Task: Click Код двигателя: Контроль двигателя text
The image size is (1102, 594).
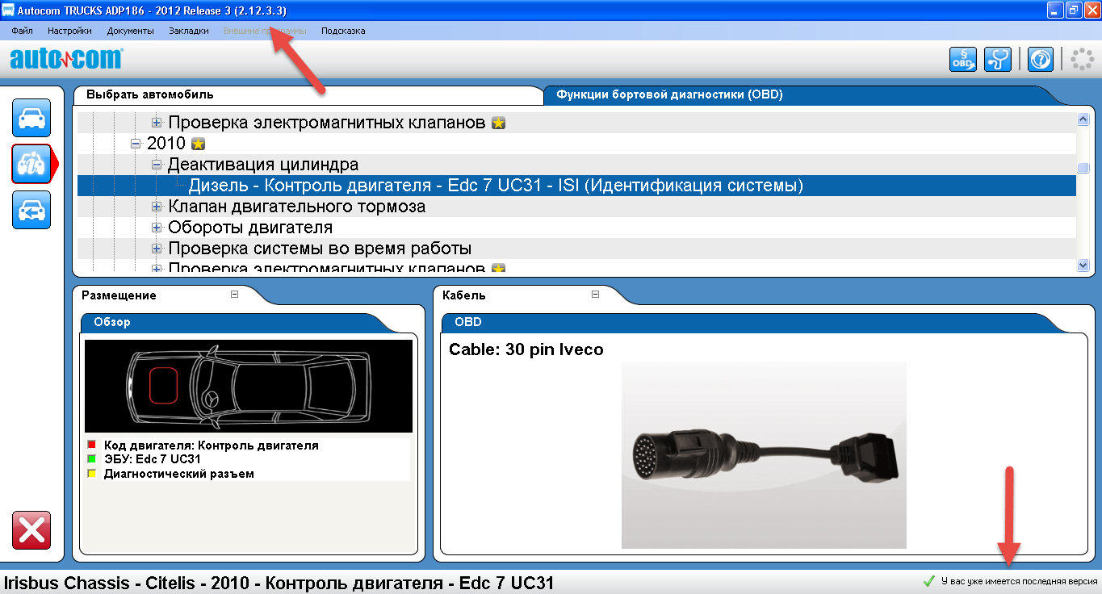Action: (x=211, y=445)
